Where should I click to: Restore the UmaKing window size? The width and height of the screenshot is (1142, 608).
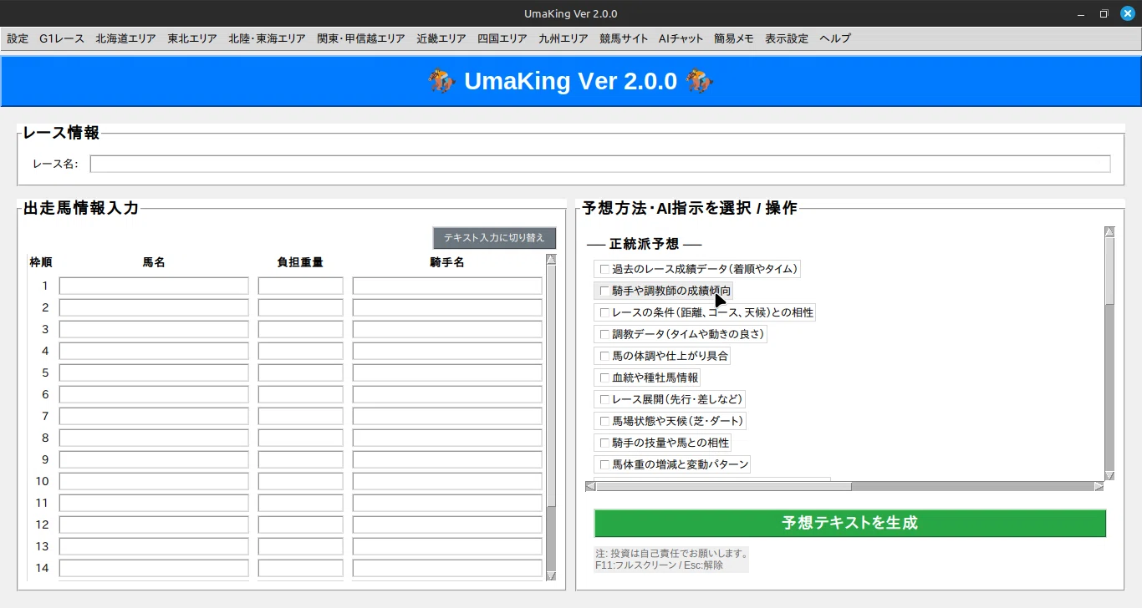[1104, 13]
